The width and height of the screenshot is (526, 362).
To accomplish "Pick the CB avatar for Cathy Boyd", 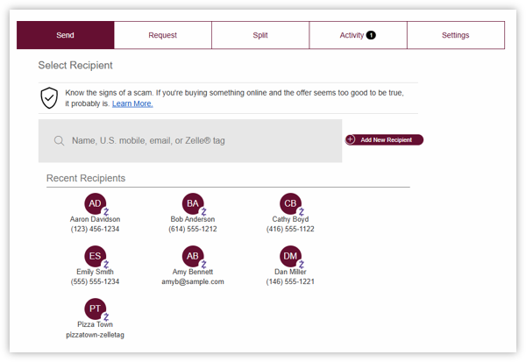I will 290,203.
